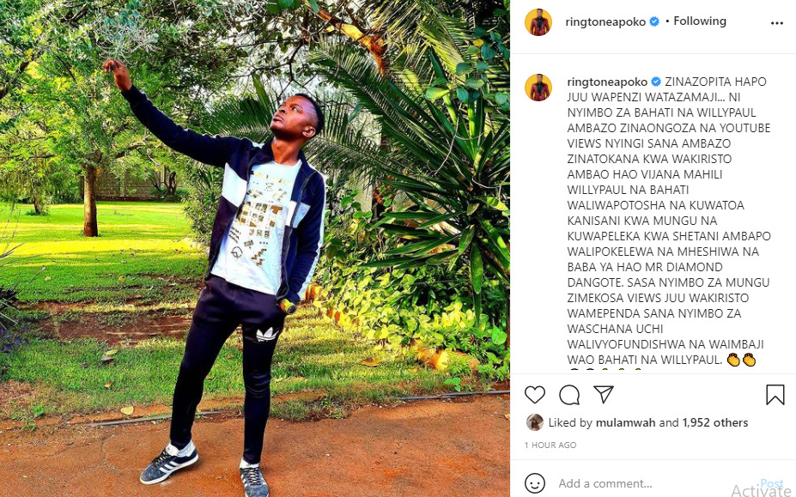This screenshot has height=497, width=796.
Task: Open comments with the speech bubble icon
Action: click(569, 395)
